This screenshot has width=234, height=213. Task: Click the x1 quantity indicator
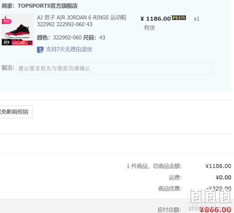(196, 19)
